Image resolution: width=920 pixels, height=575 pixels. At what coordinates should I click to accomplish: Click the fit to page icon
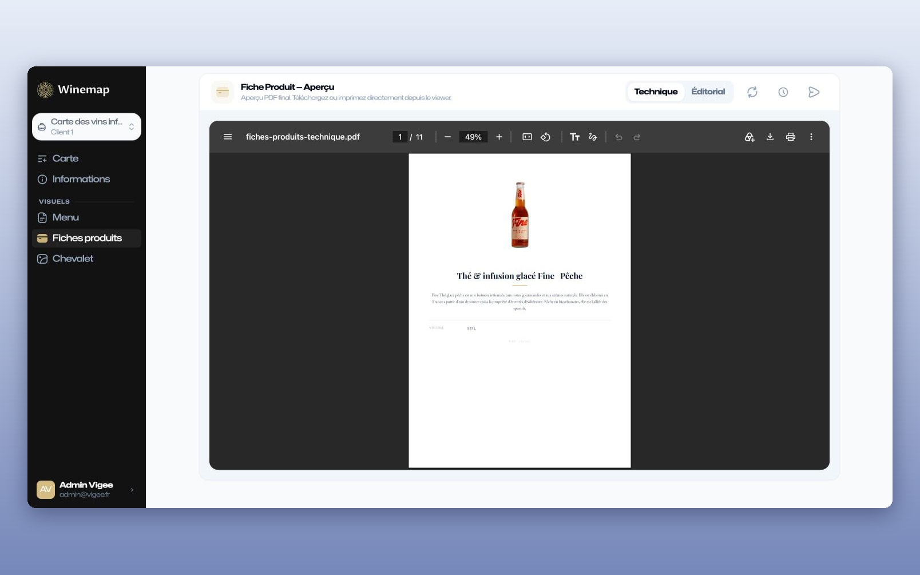527,137
